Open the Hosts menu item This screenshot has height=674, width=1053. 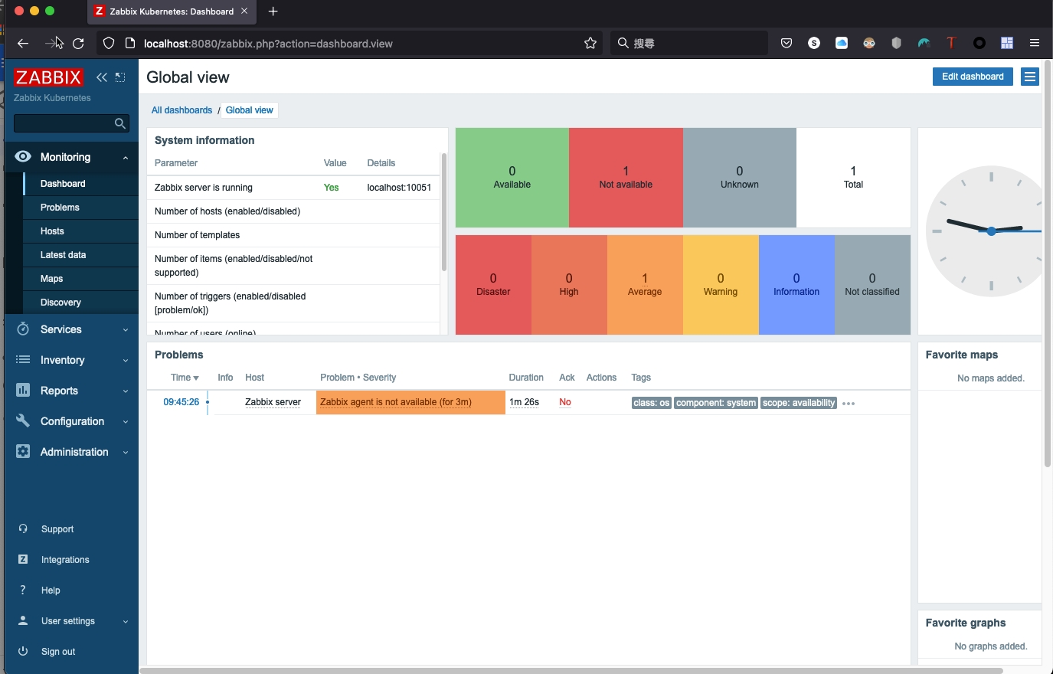tap(80, 231)
